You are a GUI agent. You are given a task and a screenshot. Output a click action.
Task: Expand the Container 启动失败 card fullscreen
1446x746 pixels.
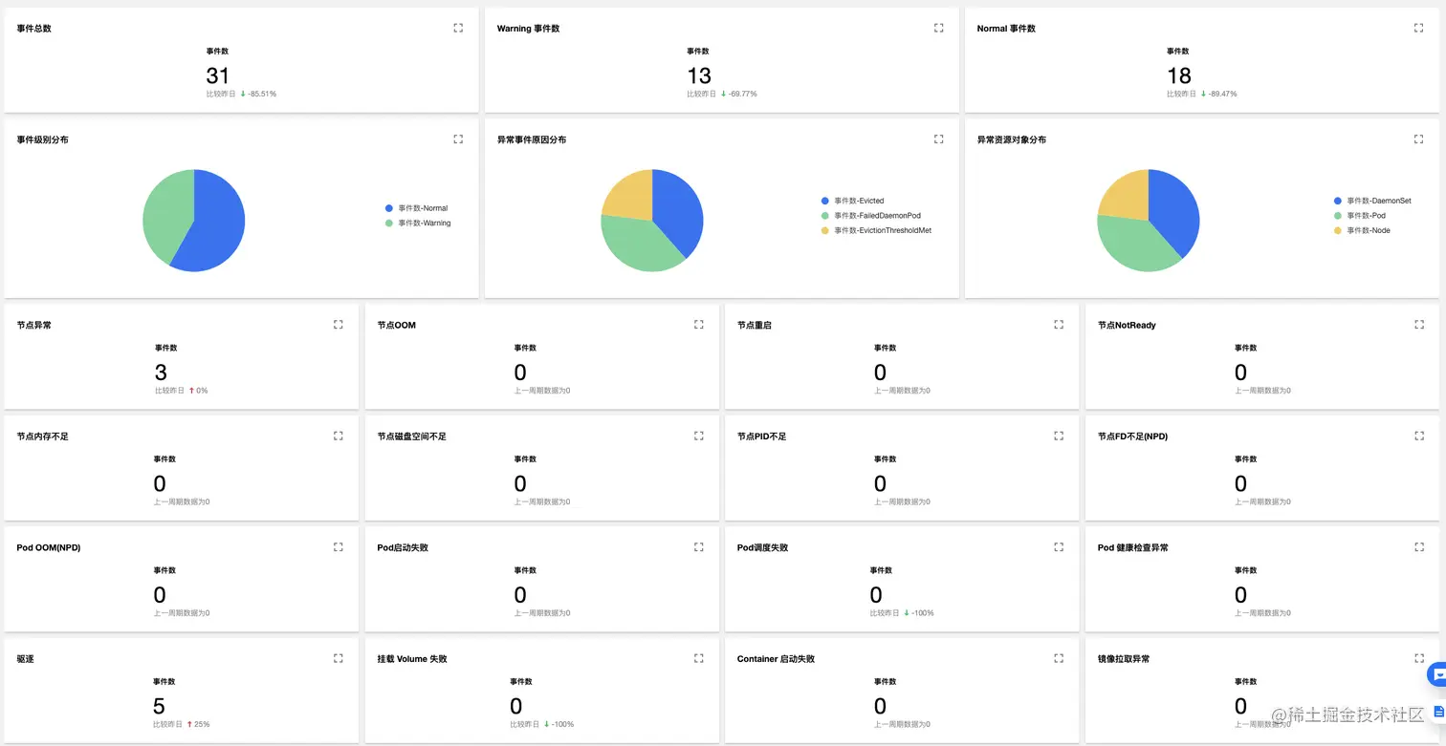[1059, 659]
